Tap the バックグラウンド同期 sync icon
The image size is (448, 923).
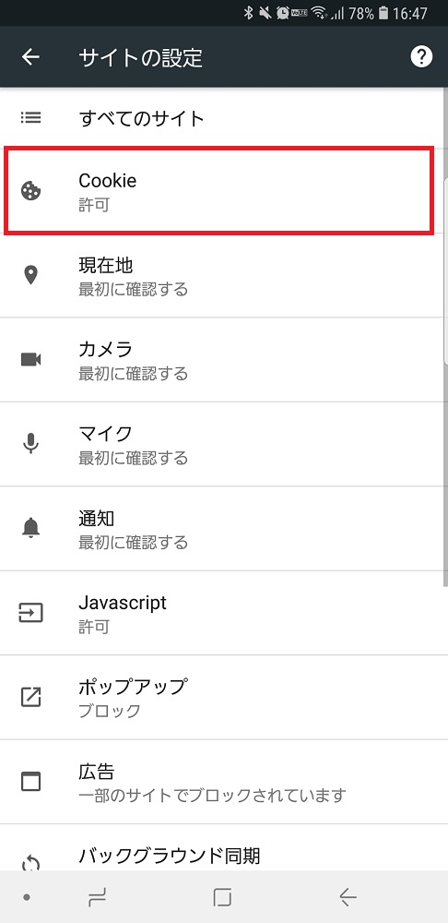(x=30, y=862)
